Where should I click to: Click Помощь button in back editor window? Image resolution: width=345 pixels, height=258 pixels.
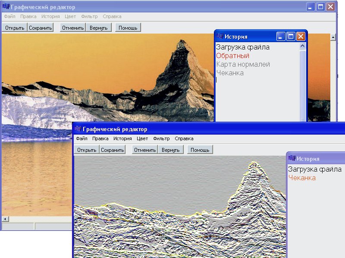[x=128, y=28]
